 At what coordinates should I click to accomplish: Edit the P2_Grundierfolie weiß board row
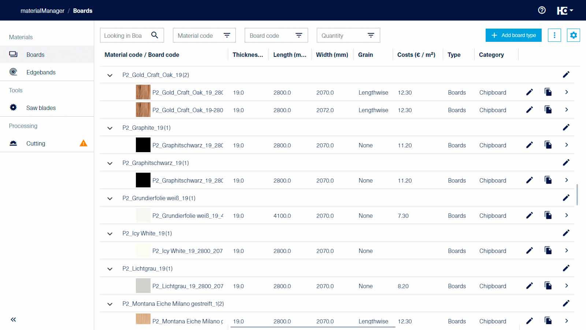(529, 216)
